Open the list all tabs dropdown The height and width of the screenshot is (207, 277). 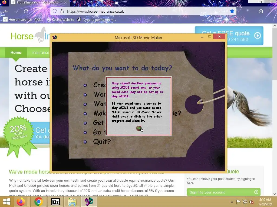(x=236, y=2)
